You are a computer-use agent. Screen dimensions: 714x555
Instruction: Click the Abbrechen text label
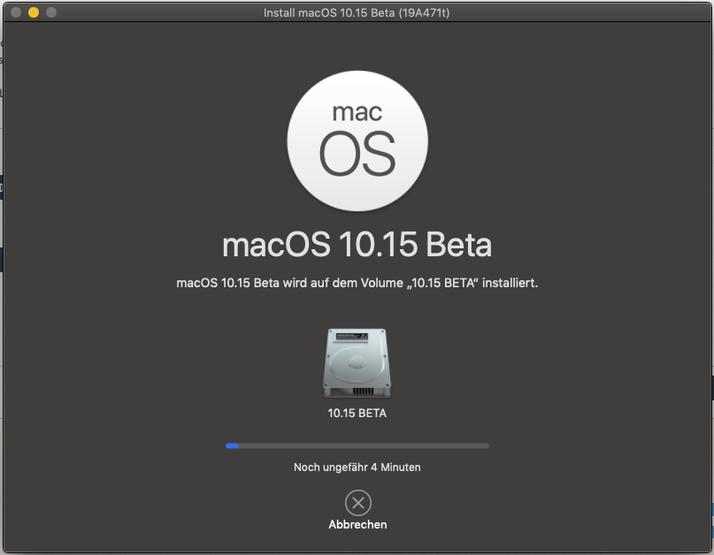[358, 525]
